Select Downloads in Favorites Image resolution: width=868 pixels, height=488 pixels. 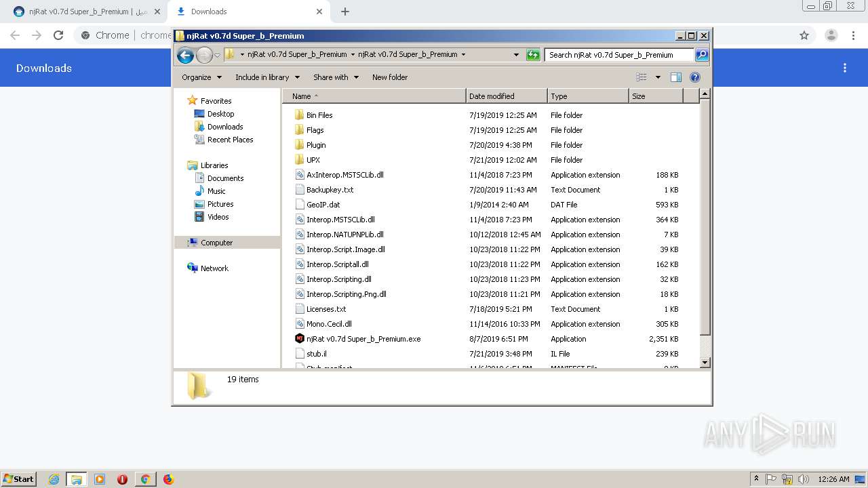(225, 127)
